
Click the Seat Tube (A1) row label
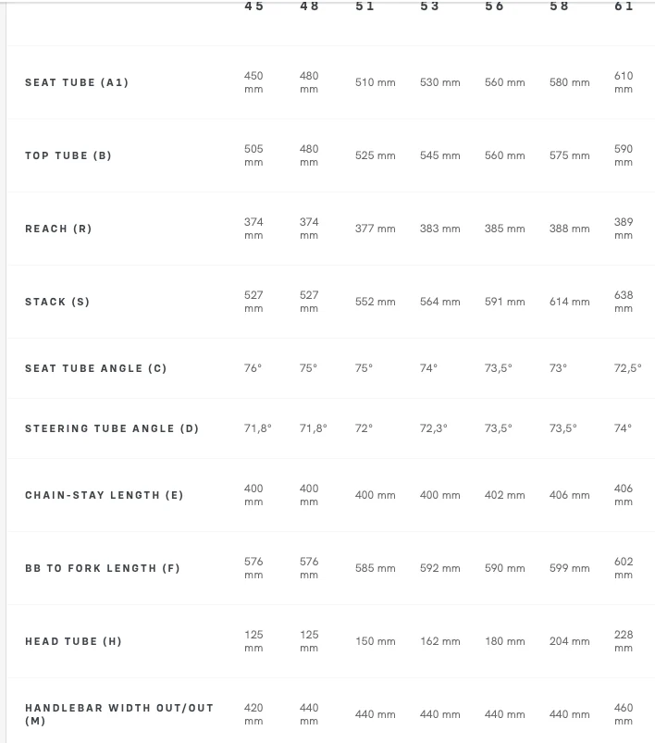click(76, 82)
